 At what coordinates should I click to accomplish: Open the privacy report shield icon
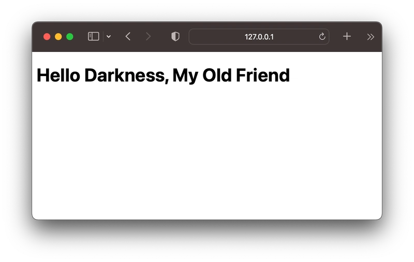(175, 36)
